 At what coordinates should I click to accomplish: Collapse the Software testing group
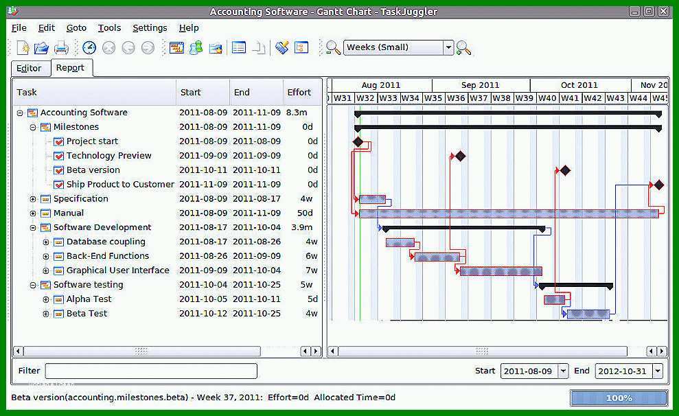tap(33, 286)
